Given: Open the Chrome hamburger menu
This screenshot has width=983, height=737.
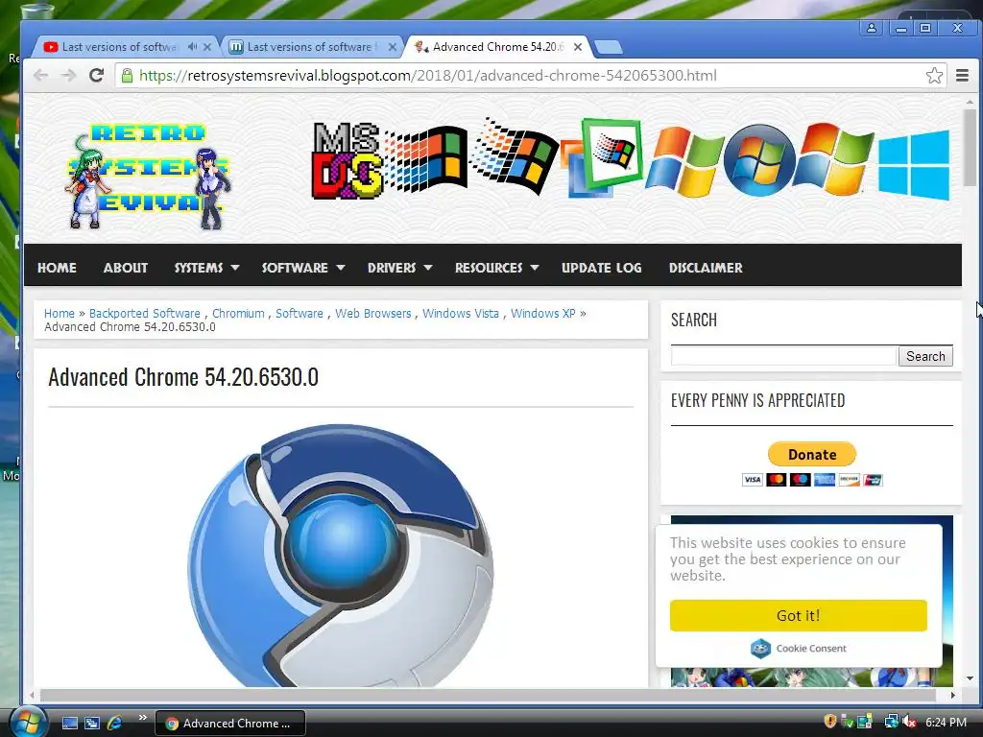Looking at the screenshot, I should tap(962, 76).
